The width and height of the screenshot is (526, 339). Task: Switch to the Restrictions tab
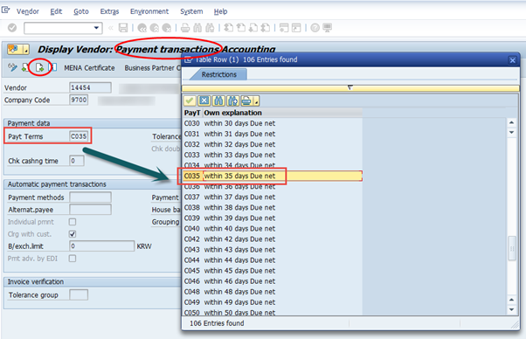pyautogui.click(x=218, y=74)
